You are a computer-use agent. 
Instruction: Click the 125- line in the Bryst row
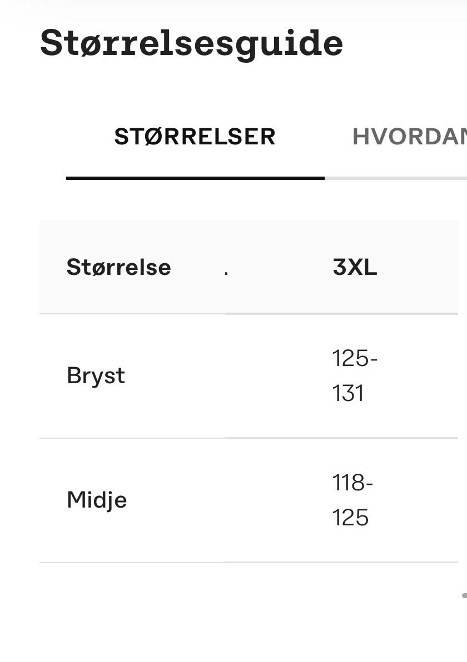pyautogui.click(x=355, y=358)
